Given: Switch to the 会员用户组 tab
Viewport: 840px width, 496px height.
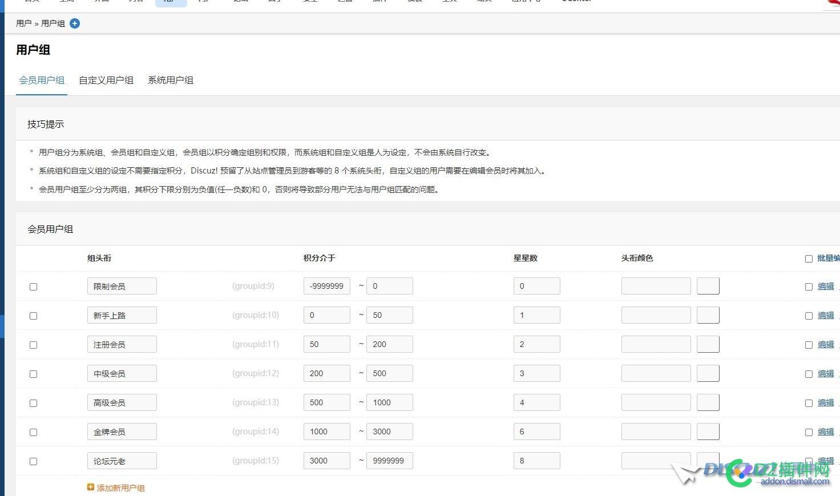Looking at the screenshot, I should [x=42, y=80].
